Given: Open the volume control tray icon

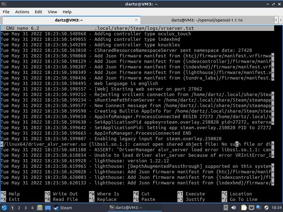Looking at the screenshot, I should tap(234, 208).
